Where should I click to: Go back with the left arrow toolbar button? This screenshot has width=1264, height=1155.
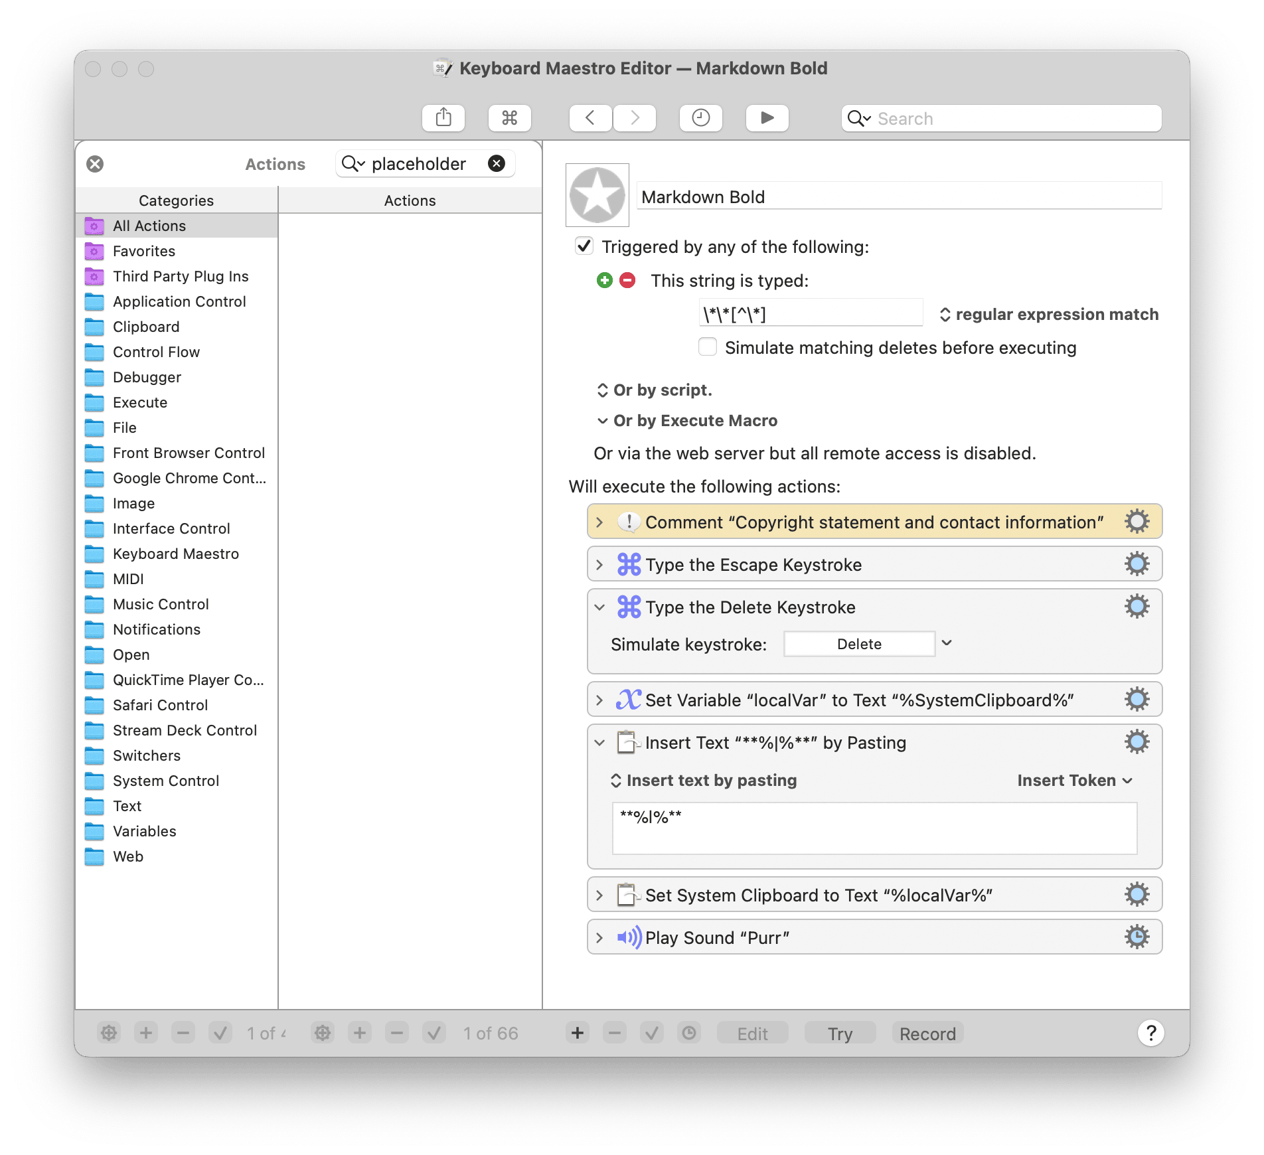point(590,118)
